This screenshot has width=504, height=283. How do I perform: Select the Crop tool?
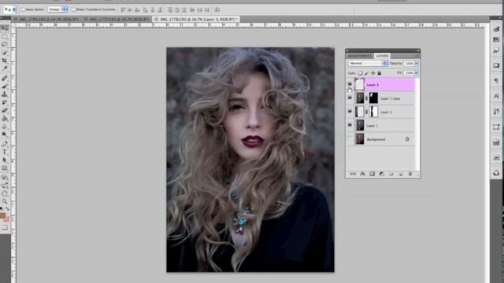(x=5, y=61)
